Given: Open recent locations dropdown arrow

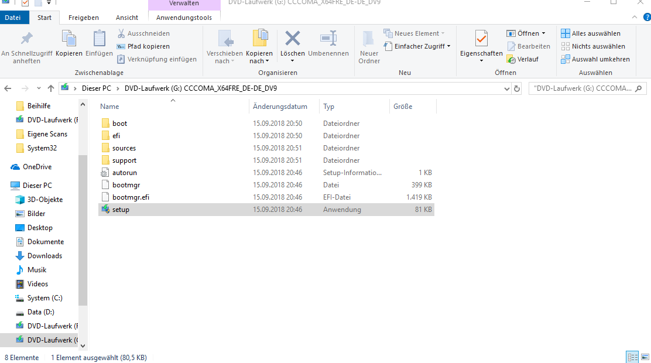Looking at the screenshot, I should [x=39, y=88].
